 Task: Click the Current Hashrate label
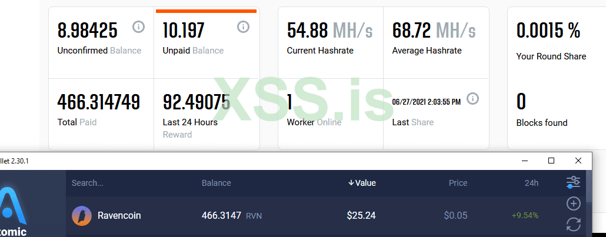pyautogui.click(x=320, y=50)
